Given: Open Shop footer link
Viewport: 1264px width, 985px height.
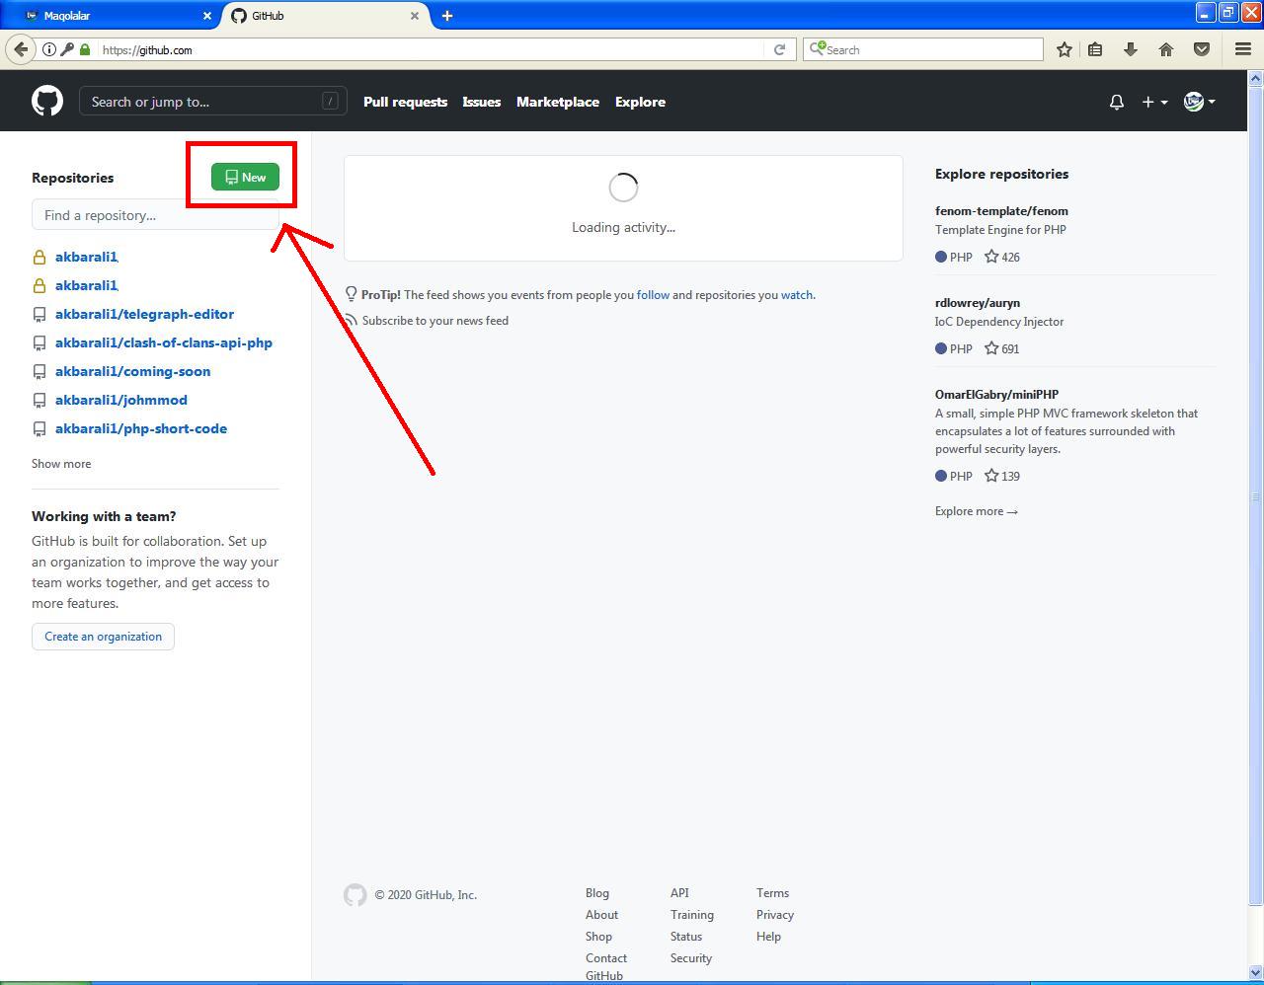Looking at the screenshot, I should (598, 937).
